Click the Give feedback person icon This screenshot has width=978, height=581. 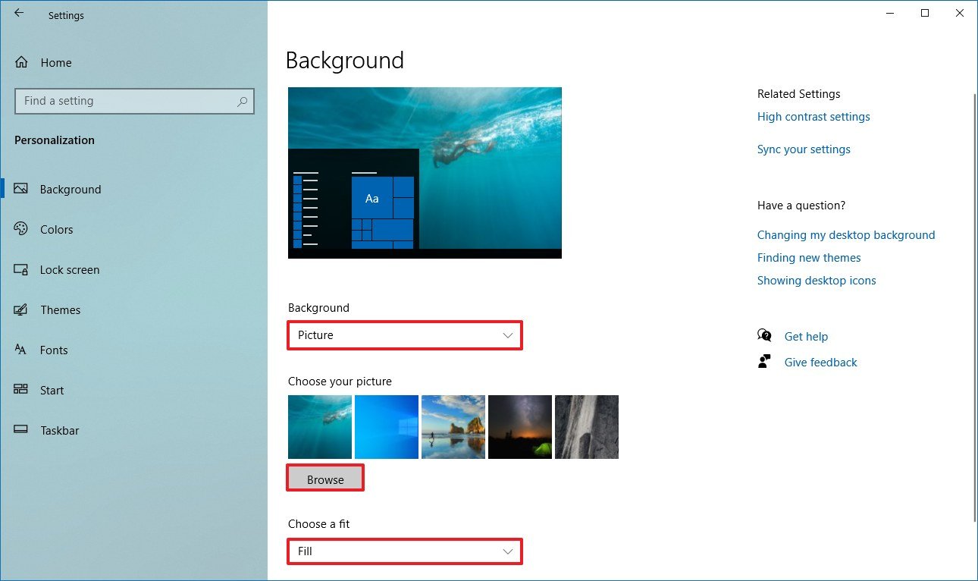pyautogui.click(x=764, y=362)
